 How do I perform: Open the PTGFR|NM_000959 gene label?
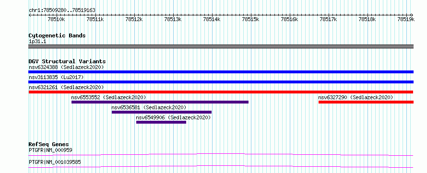click(x=51, y=150)
